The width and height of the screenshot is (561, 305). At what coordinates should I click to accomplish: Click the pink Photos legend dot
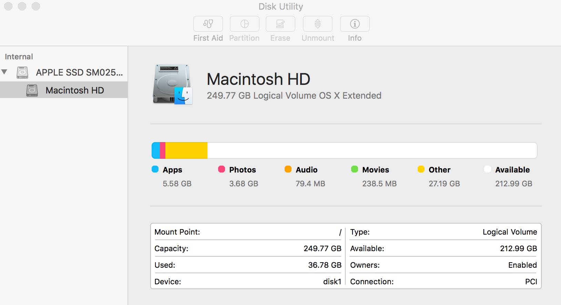[x=222, y=169]
